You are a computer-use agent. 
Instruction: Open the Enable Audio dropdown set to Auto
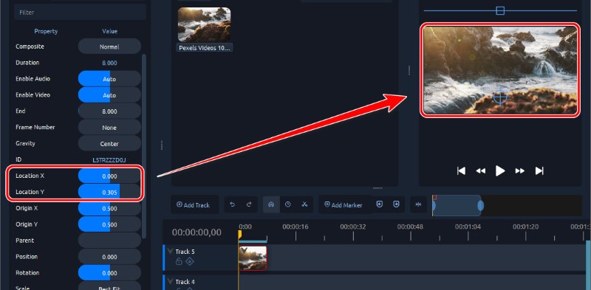[109, 79]
